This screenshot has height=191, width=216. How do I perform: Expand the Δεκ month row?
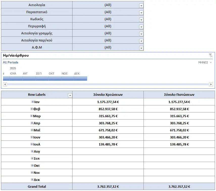click(32, 179)
